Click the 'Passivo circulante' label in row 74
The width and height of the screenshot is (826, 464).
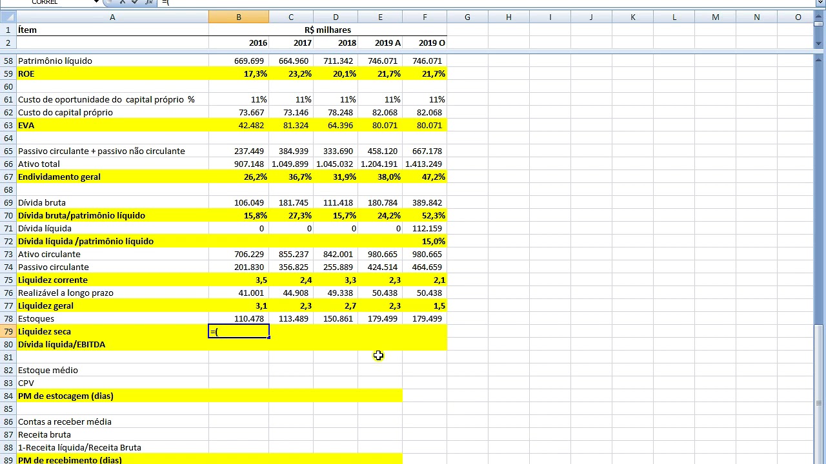pos(112,267)
